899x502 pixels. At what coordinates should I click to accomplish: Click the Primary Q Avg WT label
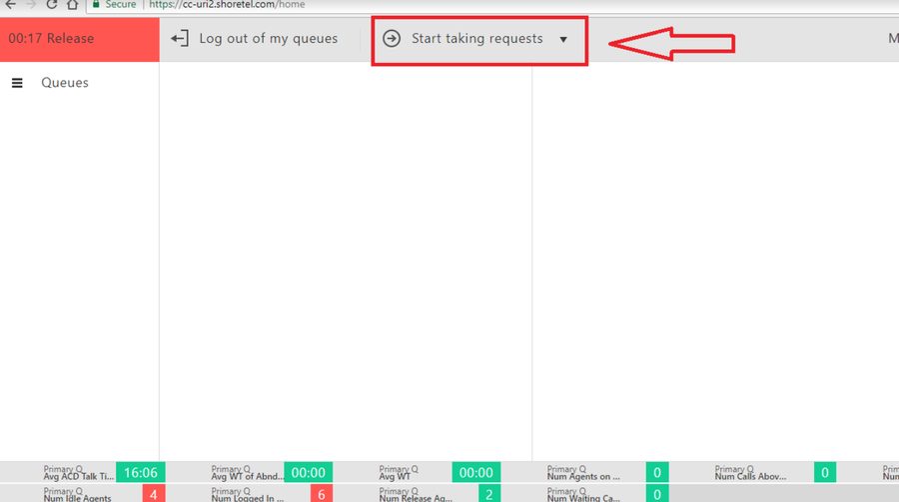point(399,473)
